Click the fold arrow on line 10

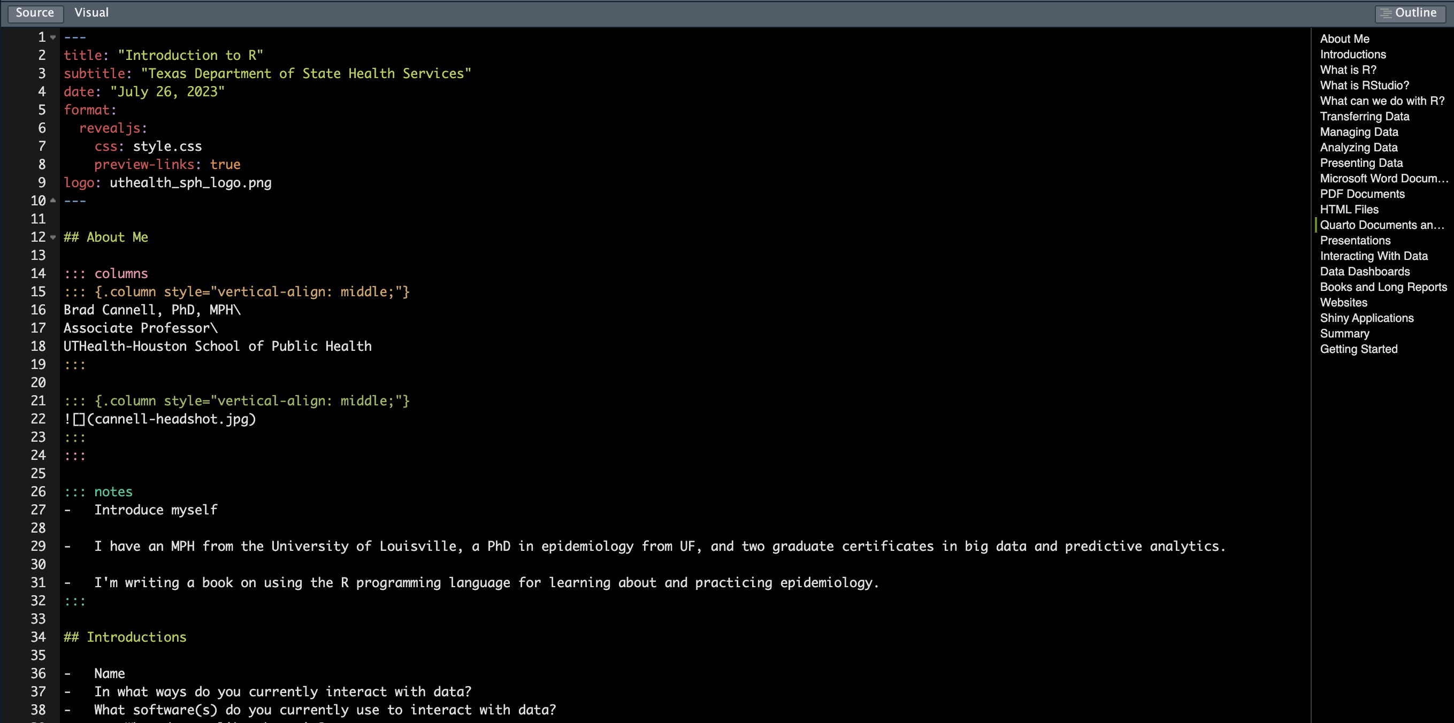pyautogui.click(x=53, y=201)
